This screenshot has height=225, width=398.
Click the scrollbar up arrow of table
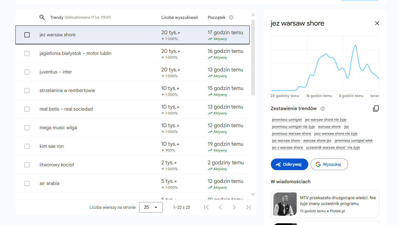click(253, 15)
